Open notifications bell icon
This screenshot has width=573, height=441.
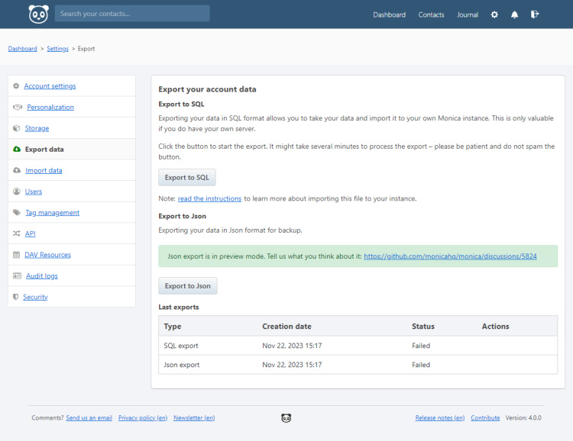515,14
